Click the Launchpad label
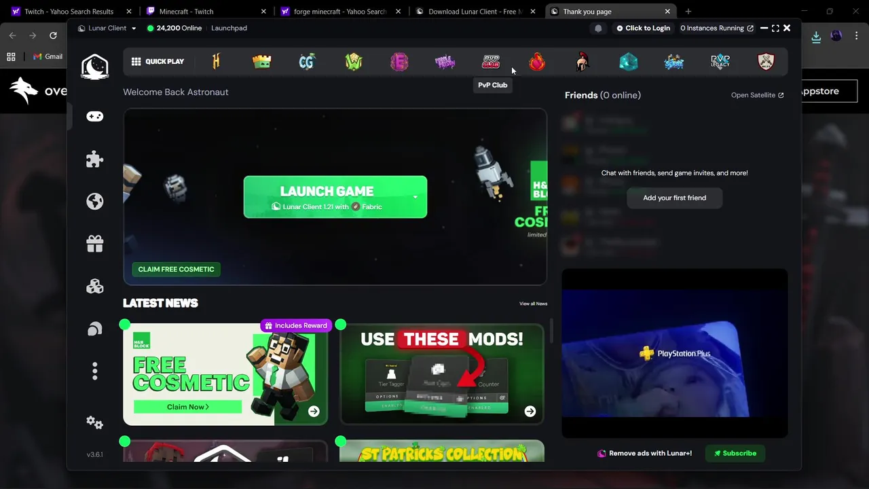869x489 pixels. point(229,28)
